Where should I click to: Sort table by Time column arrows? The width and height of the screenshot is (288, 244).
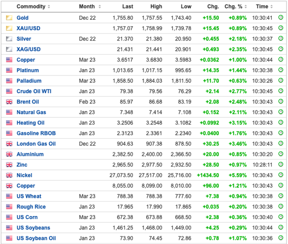tap(271, 6)
